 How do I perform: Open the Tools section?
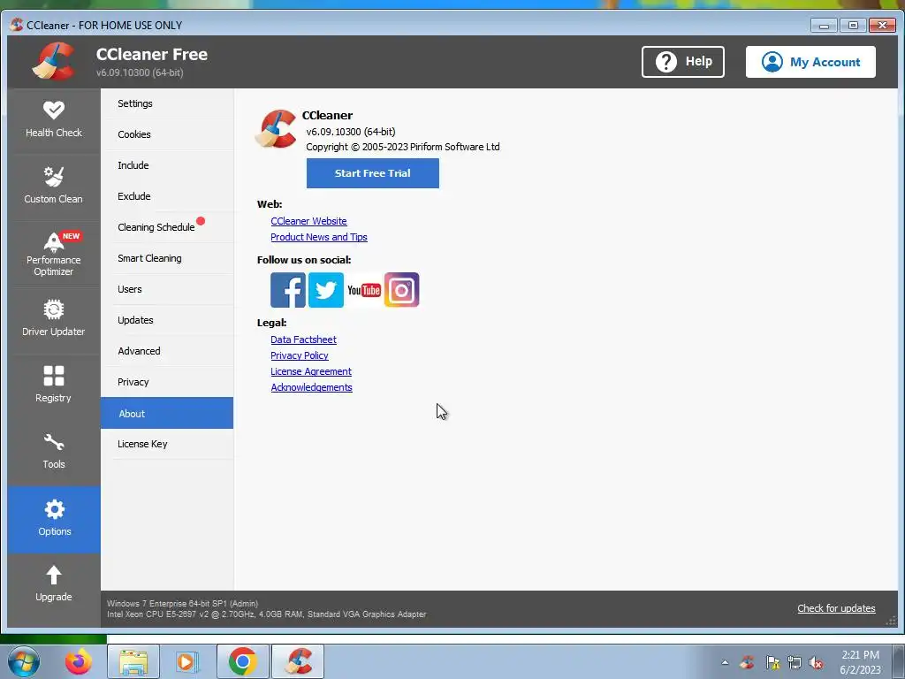click(54, 453)
